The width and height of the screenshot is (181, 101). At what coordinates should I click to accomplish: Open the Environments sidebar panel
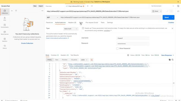[x=5, y=26]
